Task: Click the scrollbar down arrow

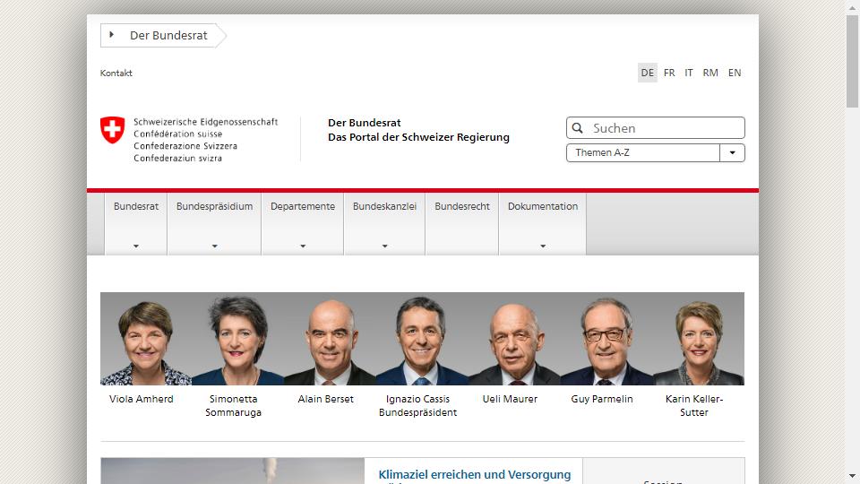Action: click(852, 476)
